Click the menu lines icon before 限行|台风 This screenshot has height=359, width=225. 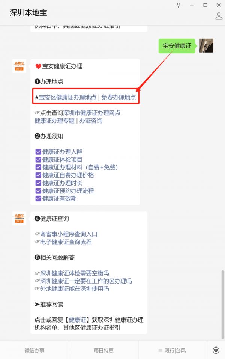point(160,351)
